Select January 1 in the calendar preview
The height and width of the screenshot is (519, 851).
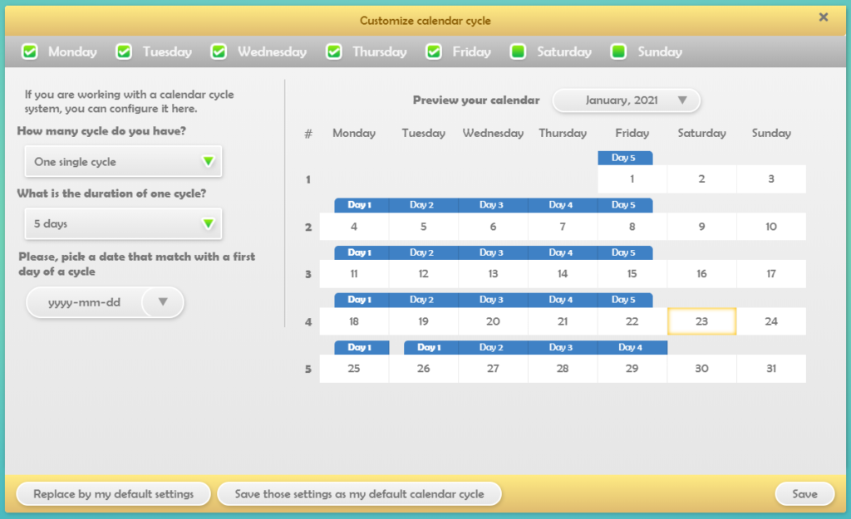coord(632,179)
